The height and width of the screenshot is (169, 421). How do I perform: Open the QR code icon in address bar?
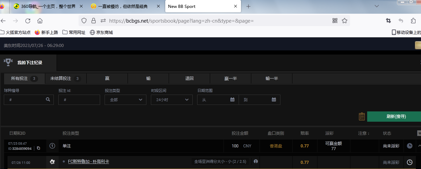coord(335,21)
